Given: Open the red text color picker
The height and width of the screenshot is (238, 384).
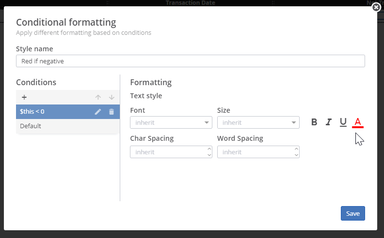Looking at the screenshot, I should [x=358, y=122].
